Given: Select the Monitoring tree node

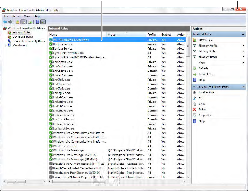Looking at the screenshot, I should coord(19,45).
